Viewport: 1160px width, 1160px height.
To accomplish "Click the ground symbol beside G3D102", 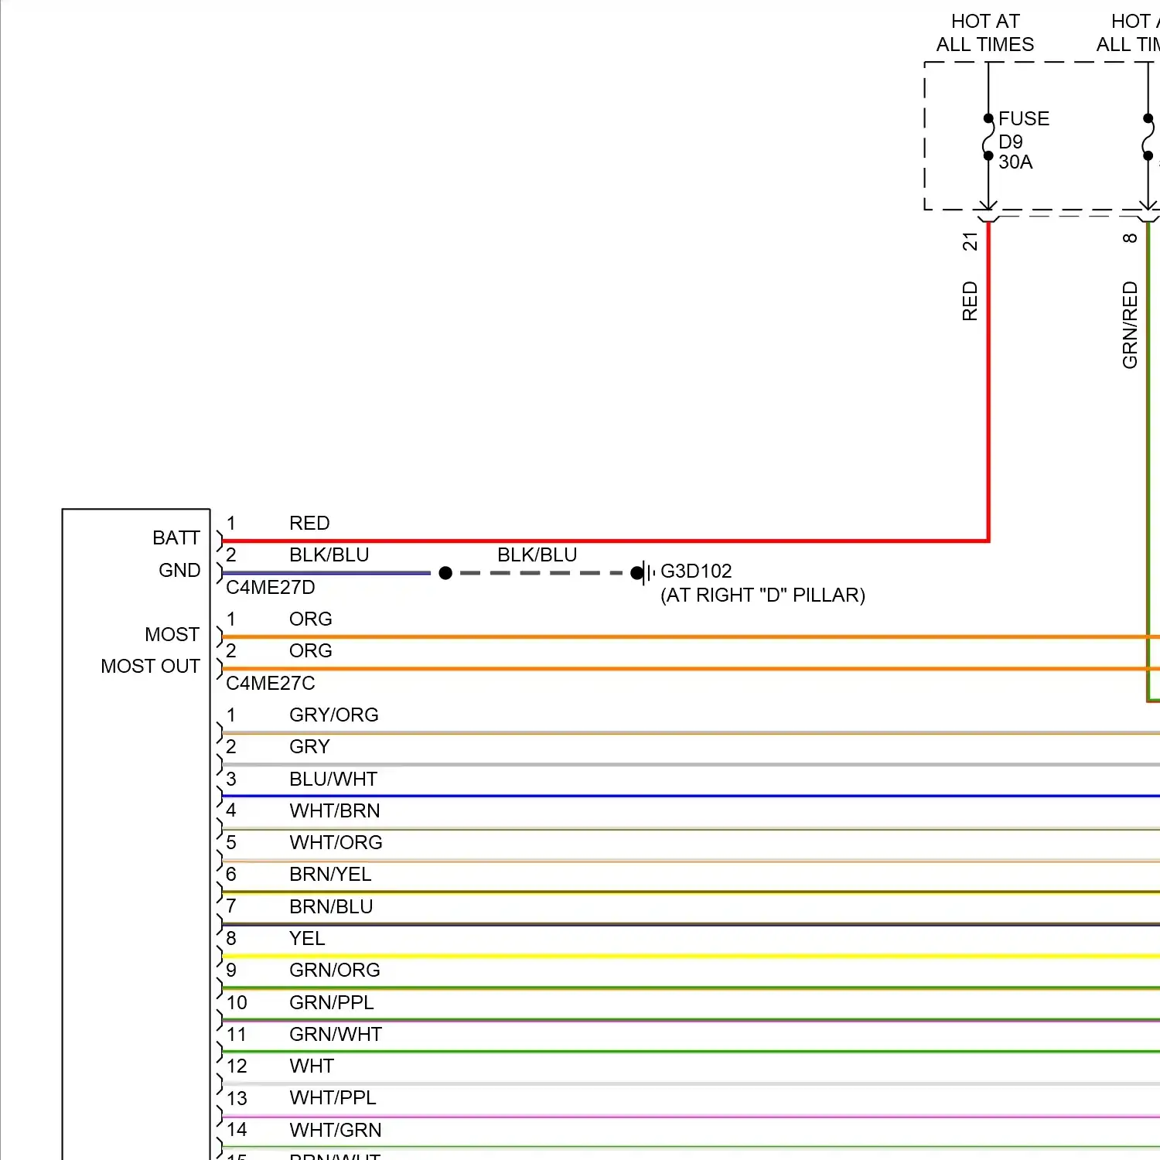I will click(x=643, y=573).
